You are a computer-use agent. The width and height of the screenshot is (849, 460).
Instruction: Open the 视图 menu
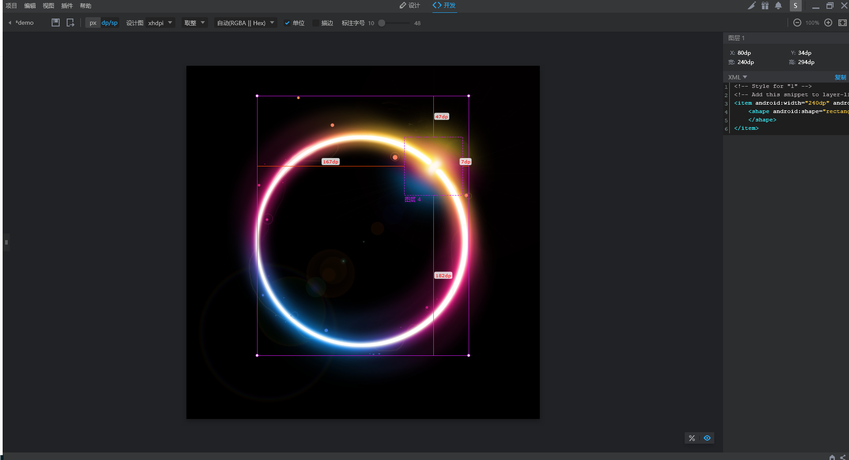49,6
